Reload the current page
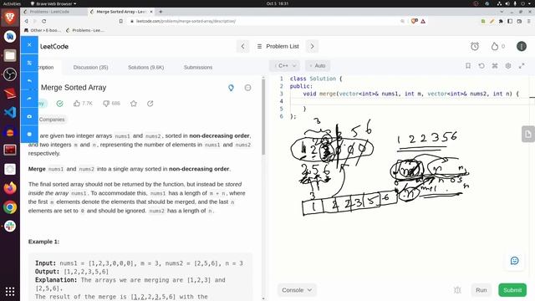 [44, 21]
